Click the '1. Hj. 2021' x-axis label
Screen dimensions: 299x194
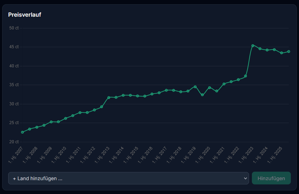point(217,155)
